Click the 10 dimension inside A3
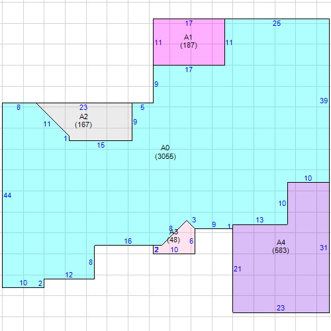Viewport: 331px width, 331px height. pos(174,250)
